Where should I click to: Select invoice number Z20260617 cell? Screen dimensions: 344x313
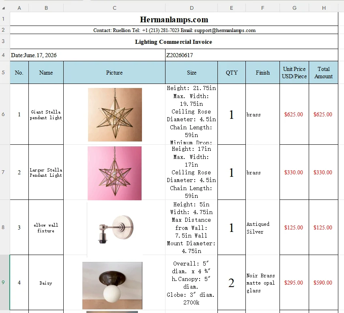(x=252, y=55)
